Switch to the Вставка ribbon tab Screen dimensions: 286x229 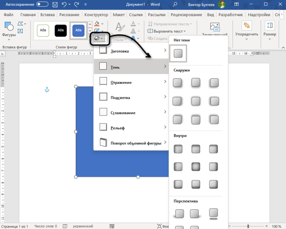pyautogui.click(x=47, y=15)
